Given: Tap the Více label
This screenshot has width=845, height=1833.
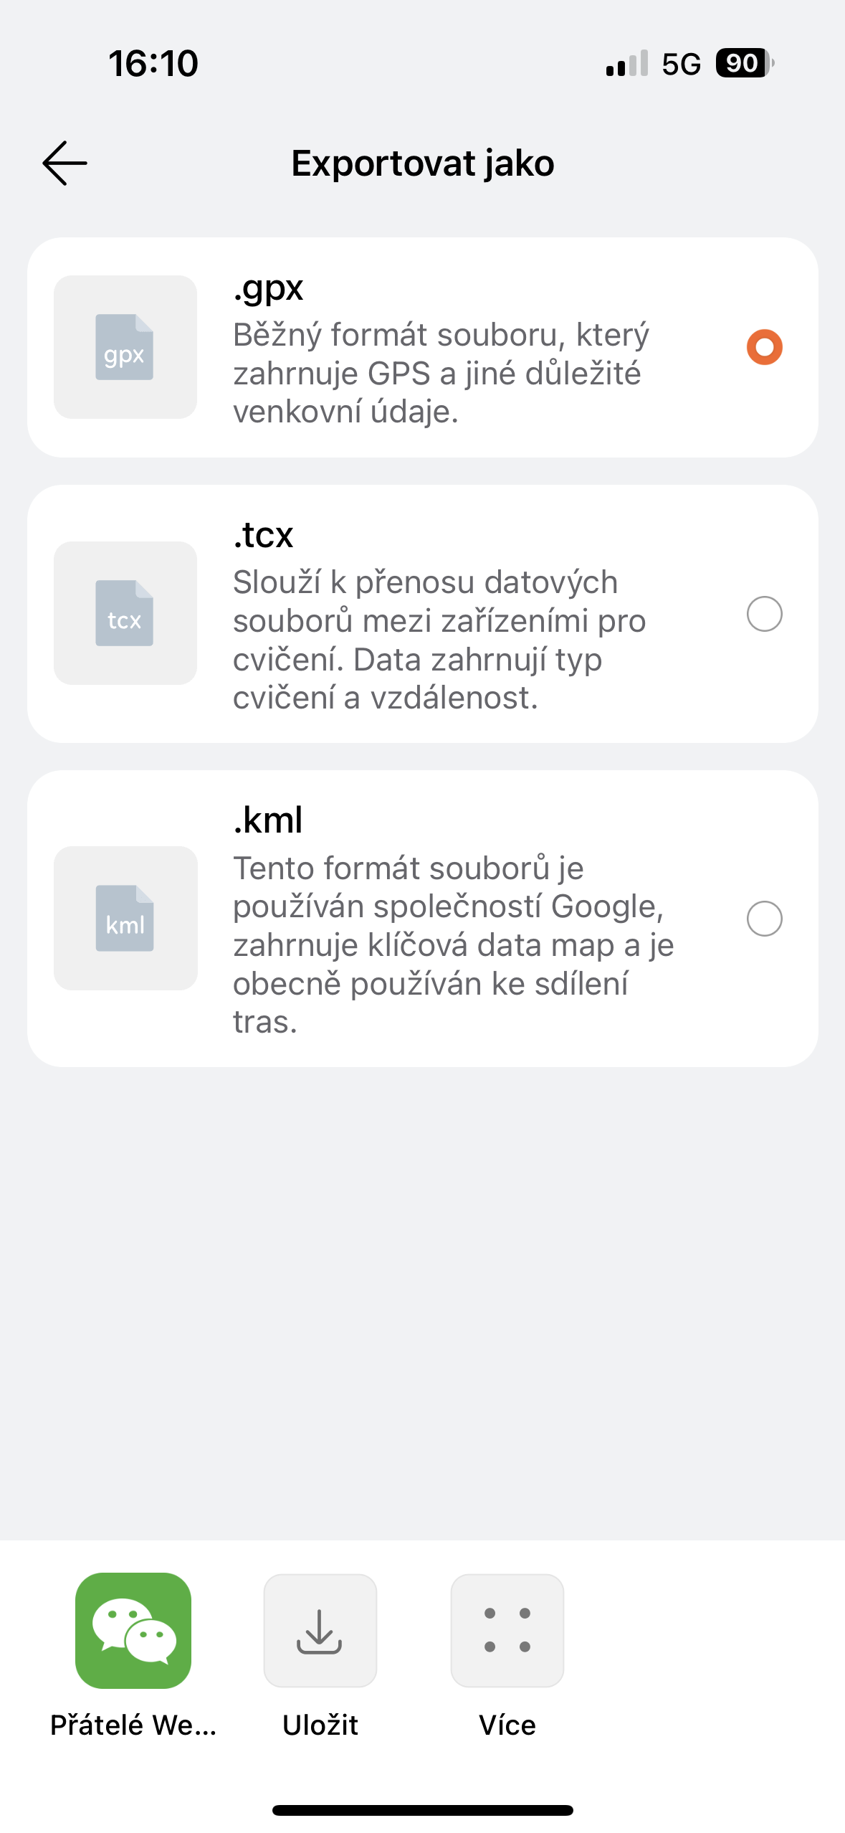Looking at the screenshot, I should click(507, 1725).
